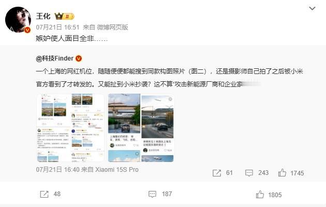Viewport: 326px width, 207px height.
Task: Repost the quoted post with 61 shares
Action: pos(223,173)
